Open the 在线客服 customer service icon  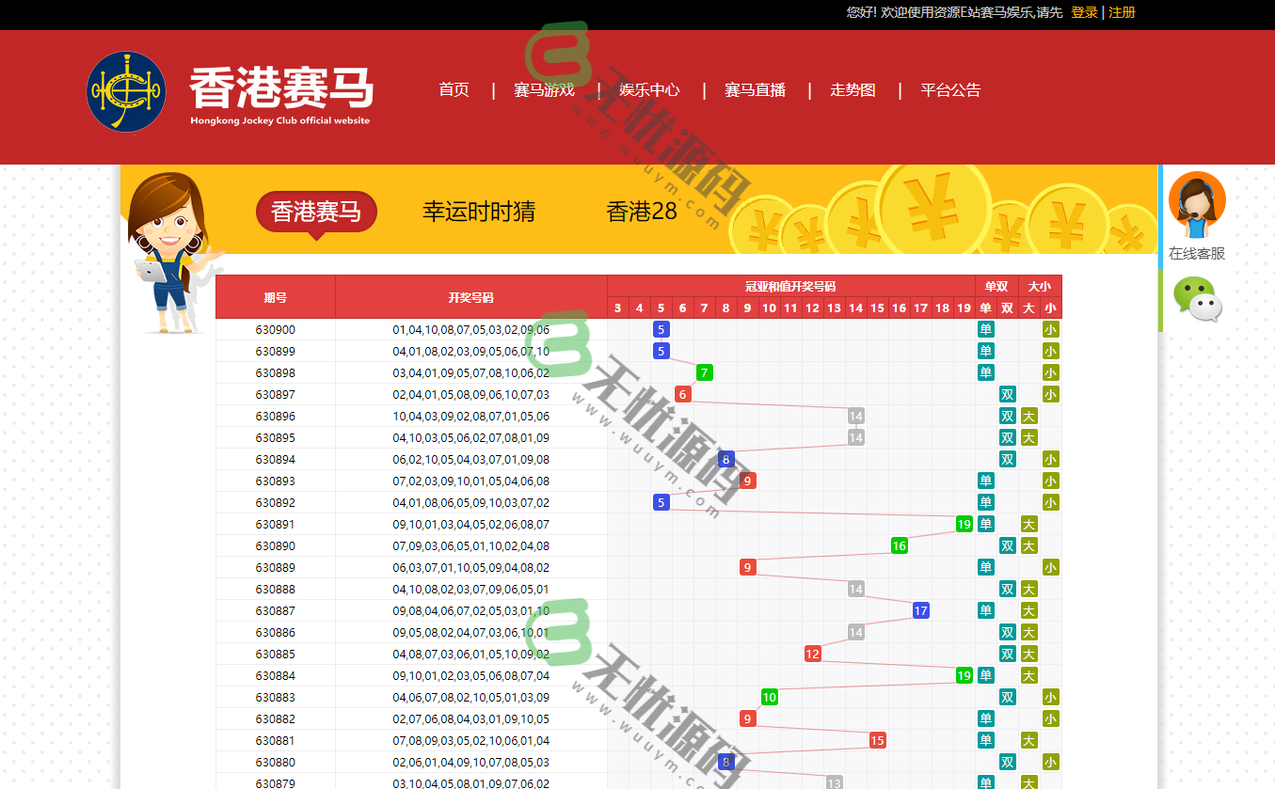[1197, 202]
